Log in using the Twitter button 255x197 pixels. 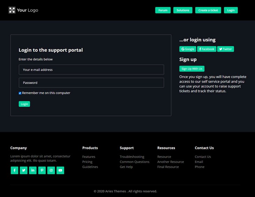pyautogui.click(x=225, y=49)
